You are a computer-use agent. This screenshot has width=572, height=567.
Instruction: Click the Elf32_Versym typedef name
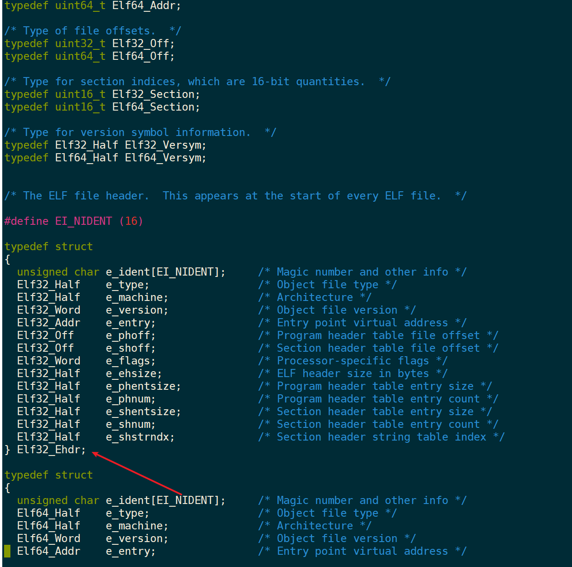tap(165, 145)
